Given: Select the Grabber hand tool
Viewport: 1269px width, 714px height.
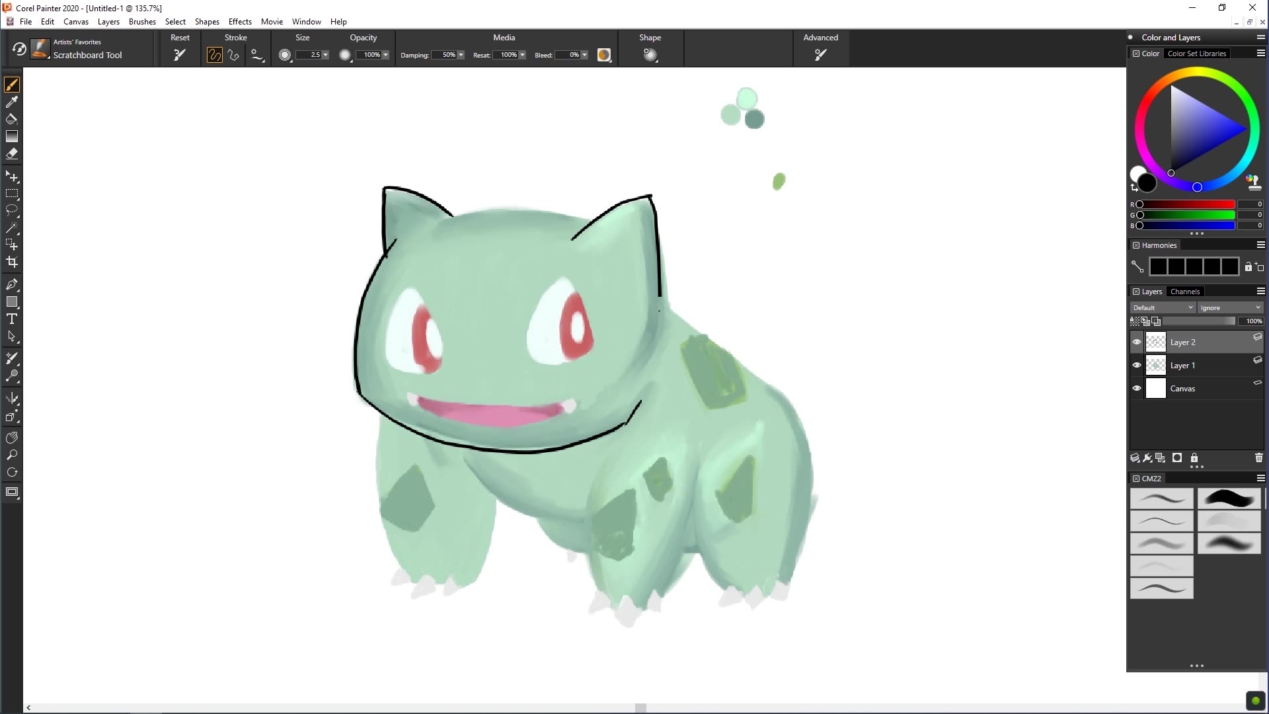Looking at the screenshot, I should point(12,436).
